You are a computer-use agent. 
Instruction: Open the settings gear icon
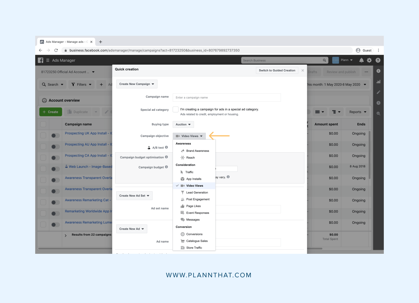tap(369, 60)
